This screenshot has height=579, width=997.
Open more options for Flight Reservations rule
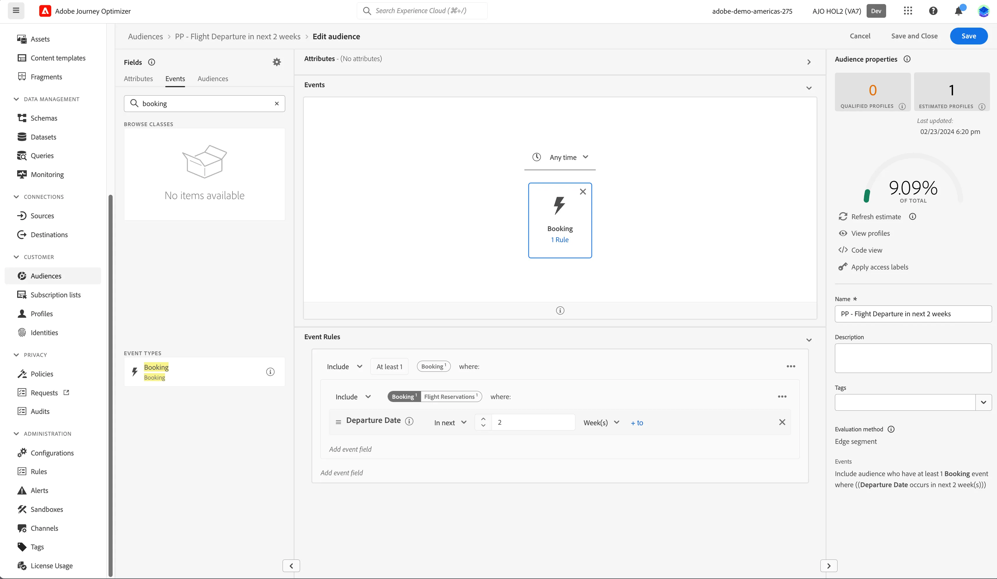(x=782, y=396)
